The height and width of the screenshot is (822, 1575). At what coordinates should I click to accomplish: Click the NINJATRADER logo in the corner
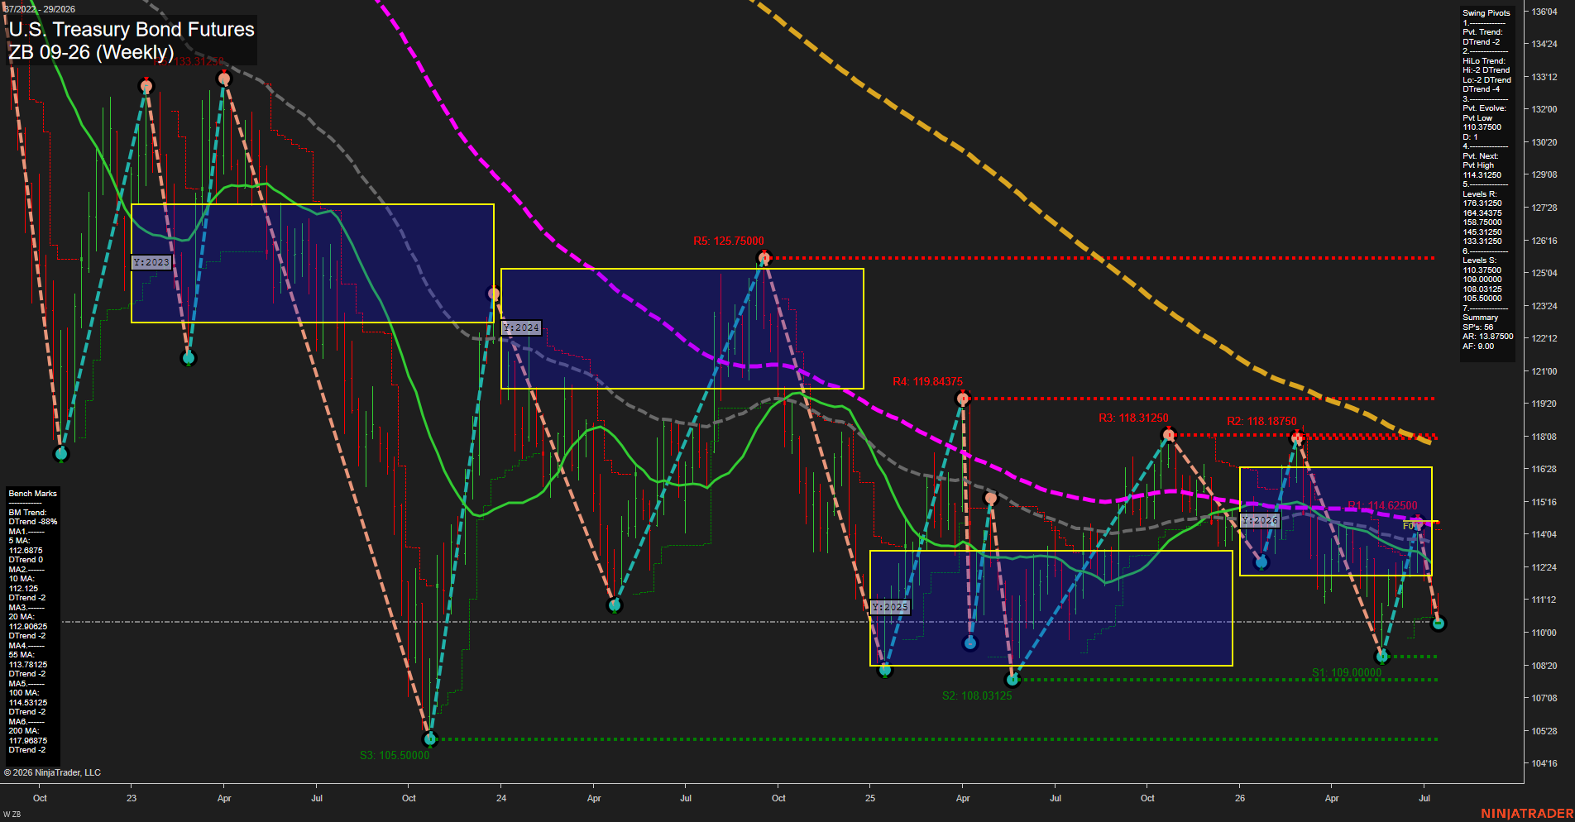1527,814
